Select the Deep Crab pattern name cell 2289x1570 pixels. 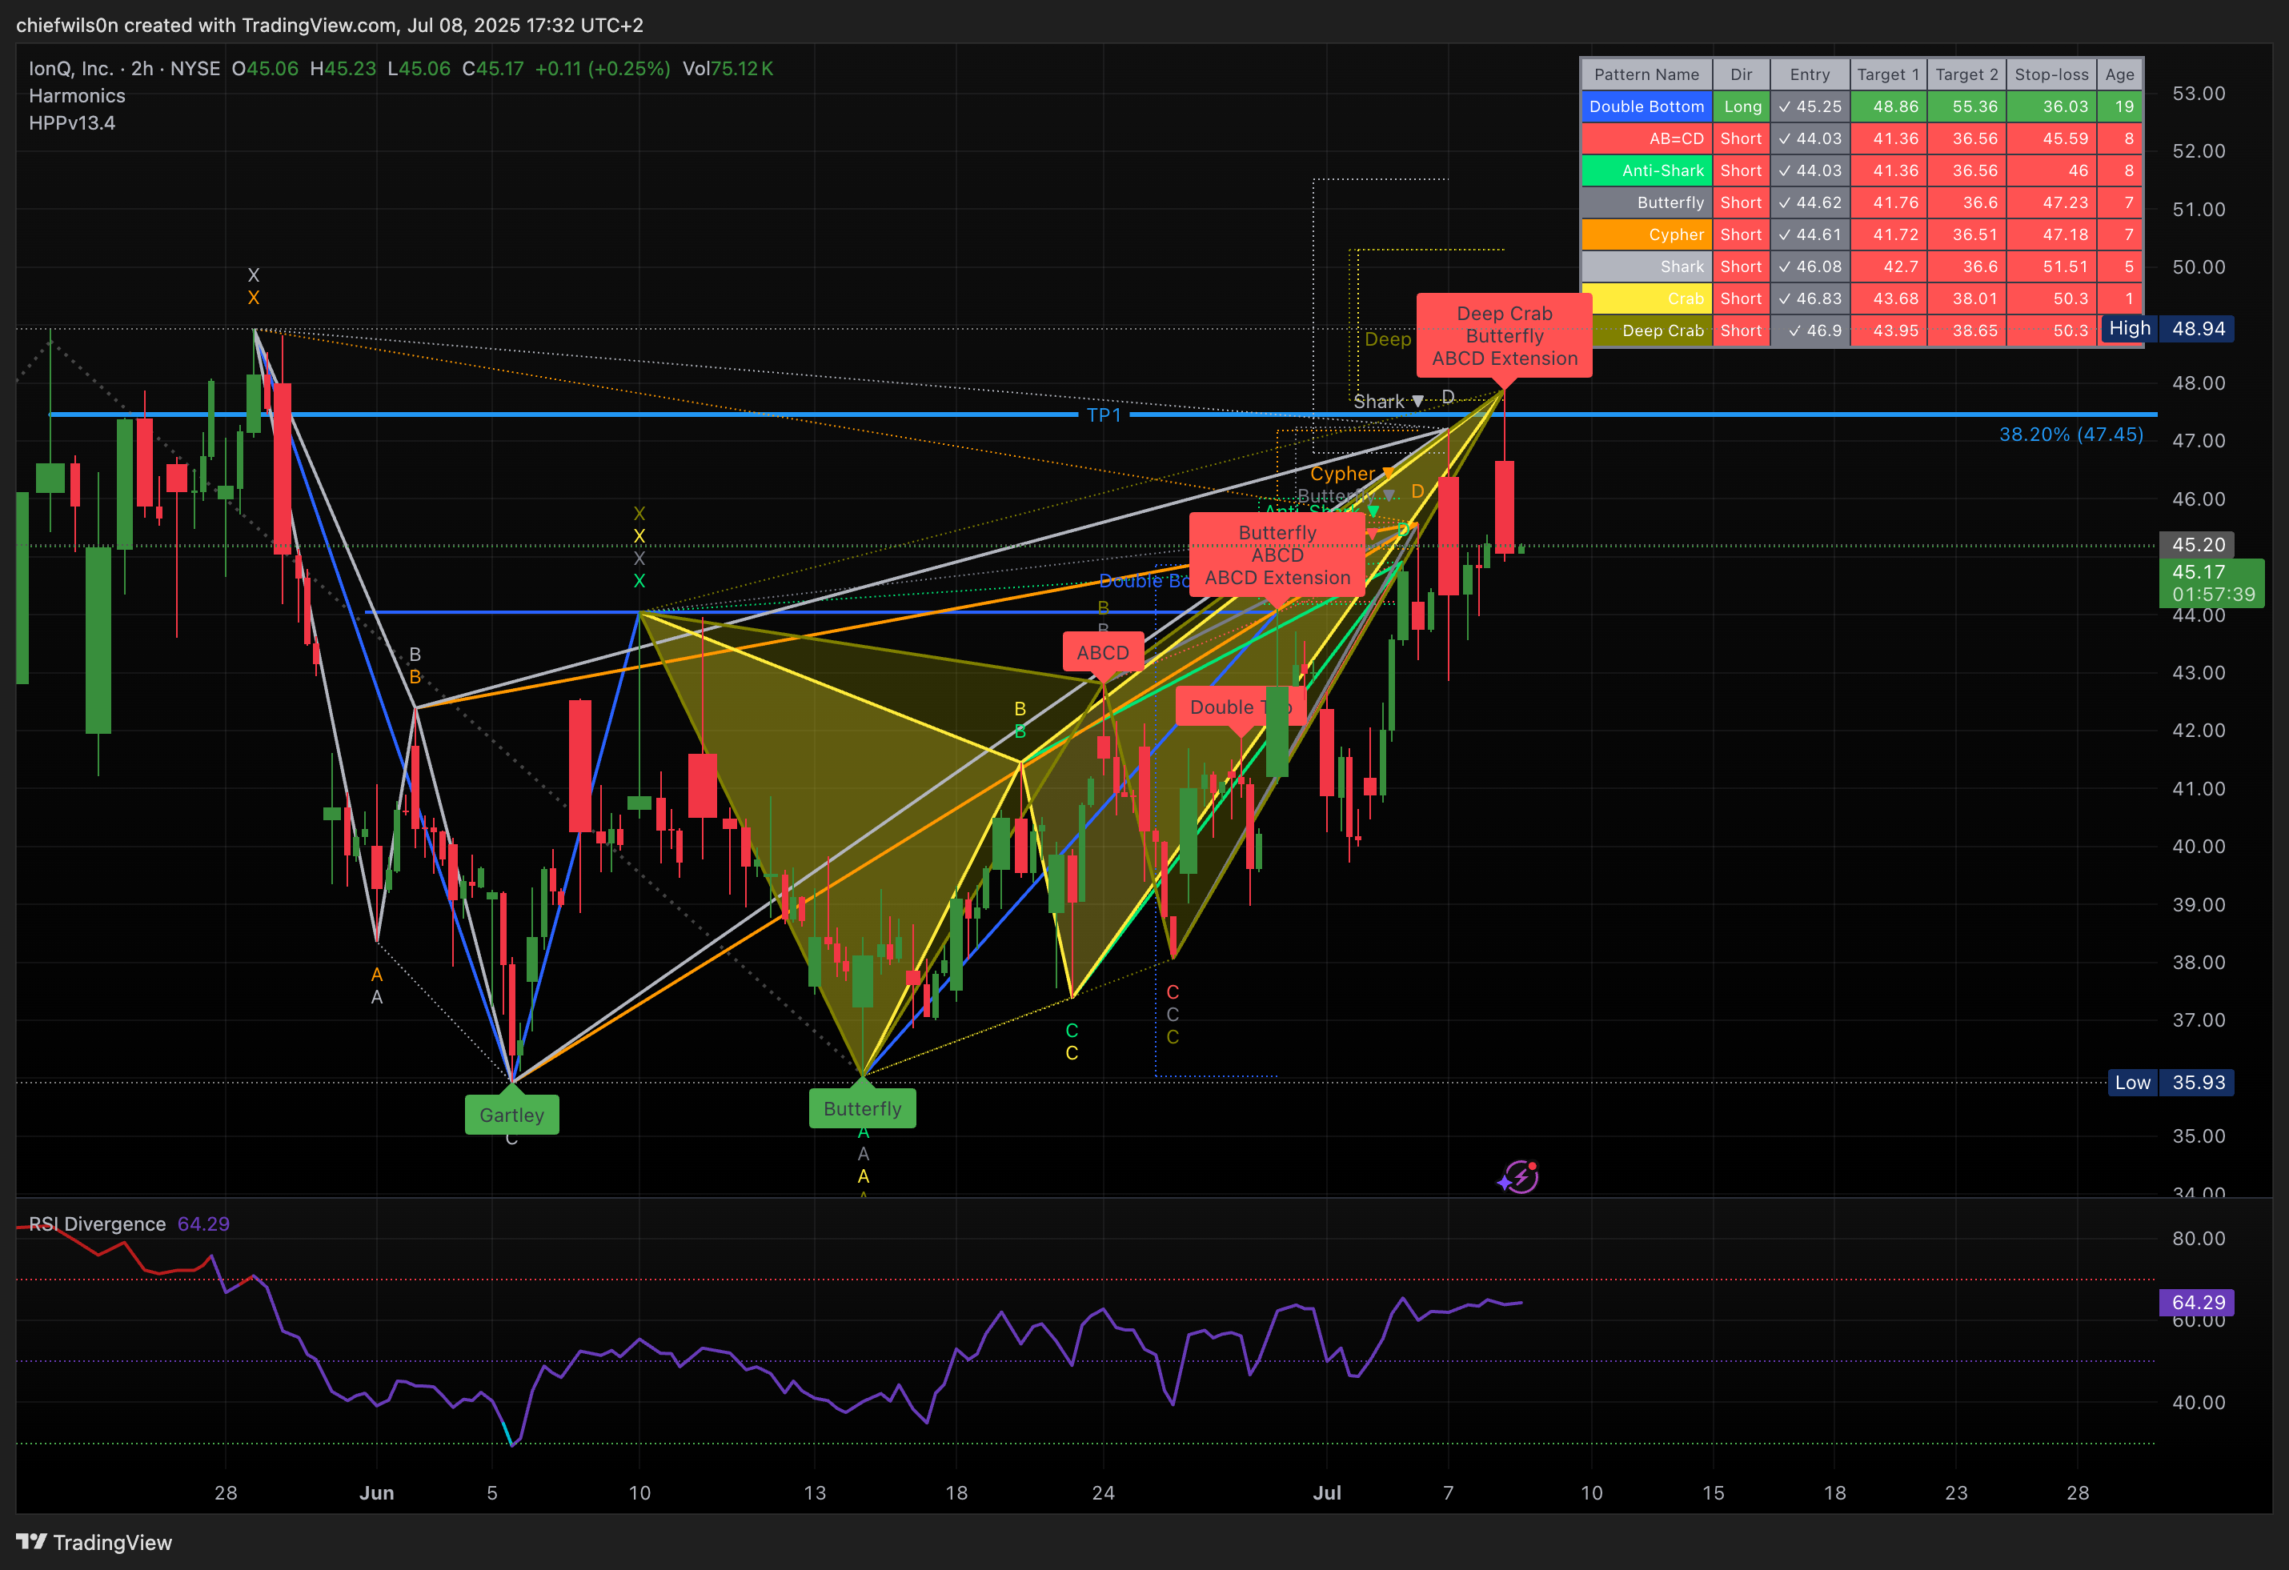pyautogui.click(x=1646, y=331)
